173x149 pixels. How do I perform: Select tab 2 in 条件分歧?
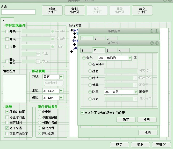[x=99, y=50]
